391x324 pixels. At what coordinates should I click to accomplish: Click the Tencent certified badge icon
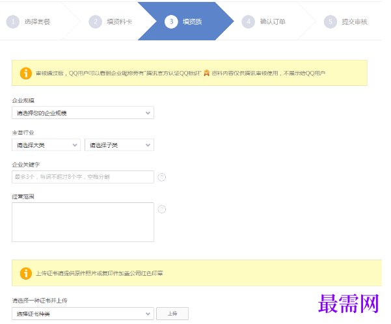(206, 73)
